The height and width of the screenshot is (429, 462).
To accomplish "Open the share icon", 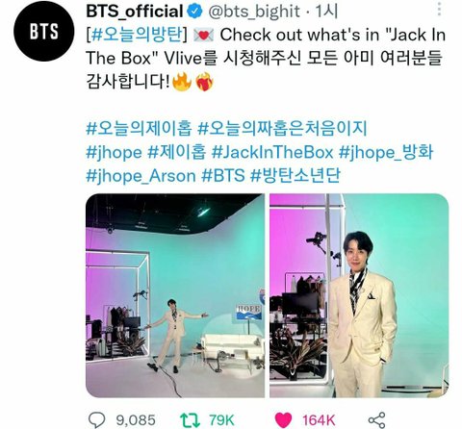I will 376,420.
